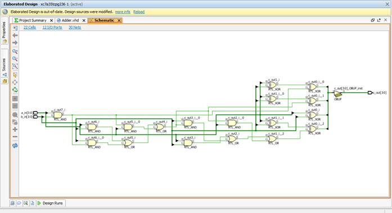Click the Remove (minus) icon in toolbar
The image size is (392, 213).
tap(15, 137)
